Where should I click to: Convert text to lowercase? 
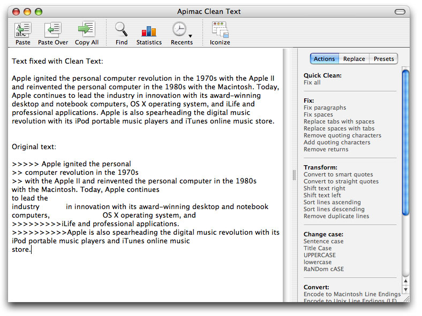318,262
